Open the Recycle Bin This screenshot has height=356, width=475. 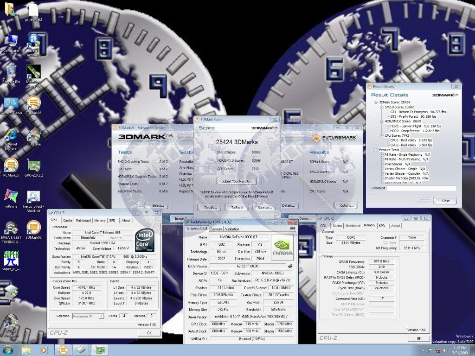(x=11, y=74)
